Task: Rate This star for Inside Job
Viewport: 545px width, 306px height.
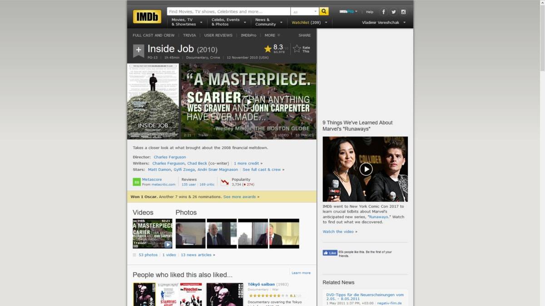Action: pyautogui.click(x=297, y=49)
